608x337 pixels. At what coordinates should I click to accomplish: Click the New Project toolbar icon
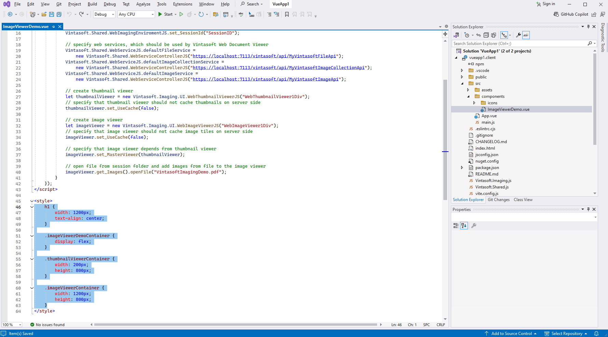coord(32,14)
